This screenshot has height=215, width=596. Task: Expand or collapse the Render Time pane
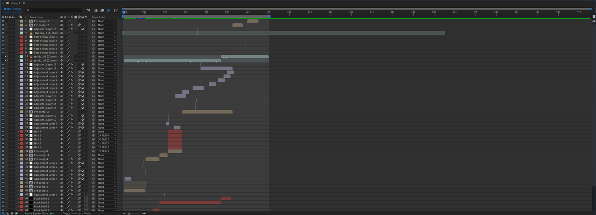tap(17, 213)
